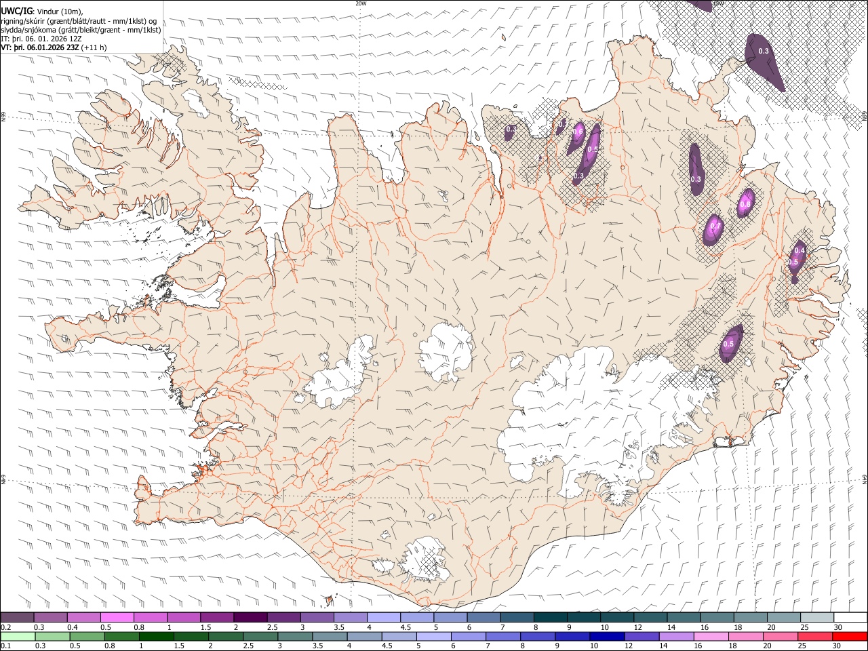The width and height of the screenshot is (868, 651).
Task: Click the round white glacier in central Iceland
Action: pos(446,353)
